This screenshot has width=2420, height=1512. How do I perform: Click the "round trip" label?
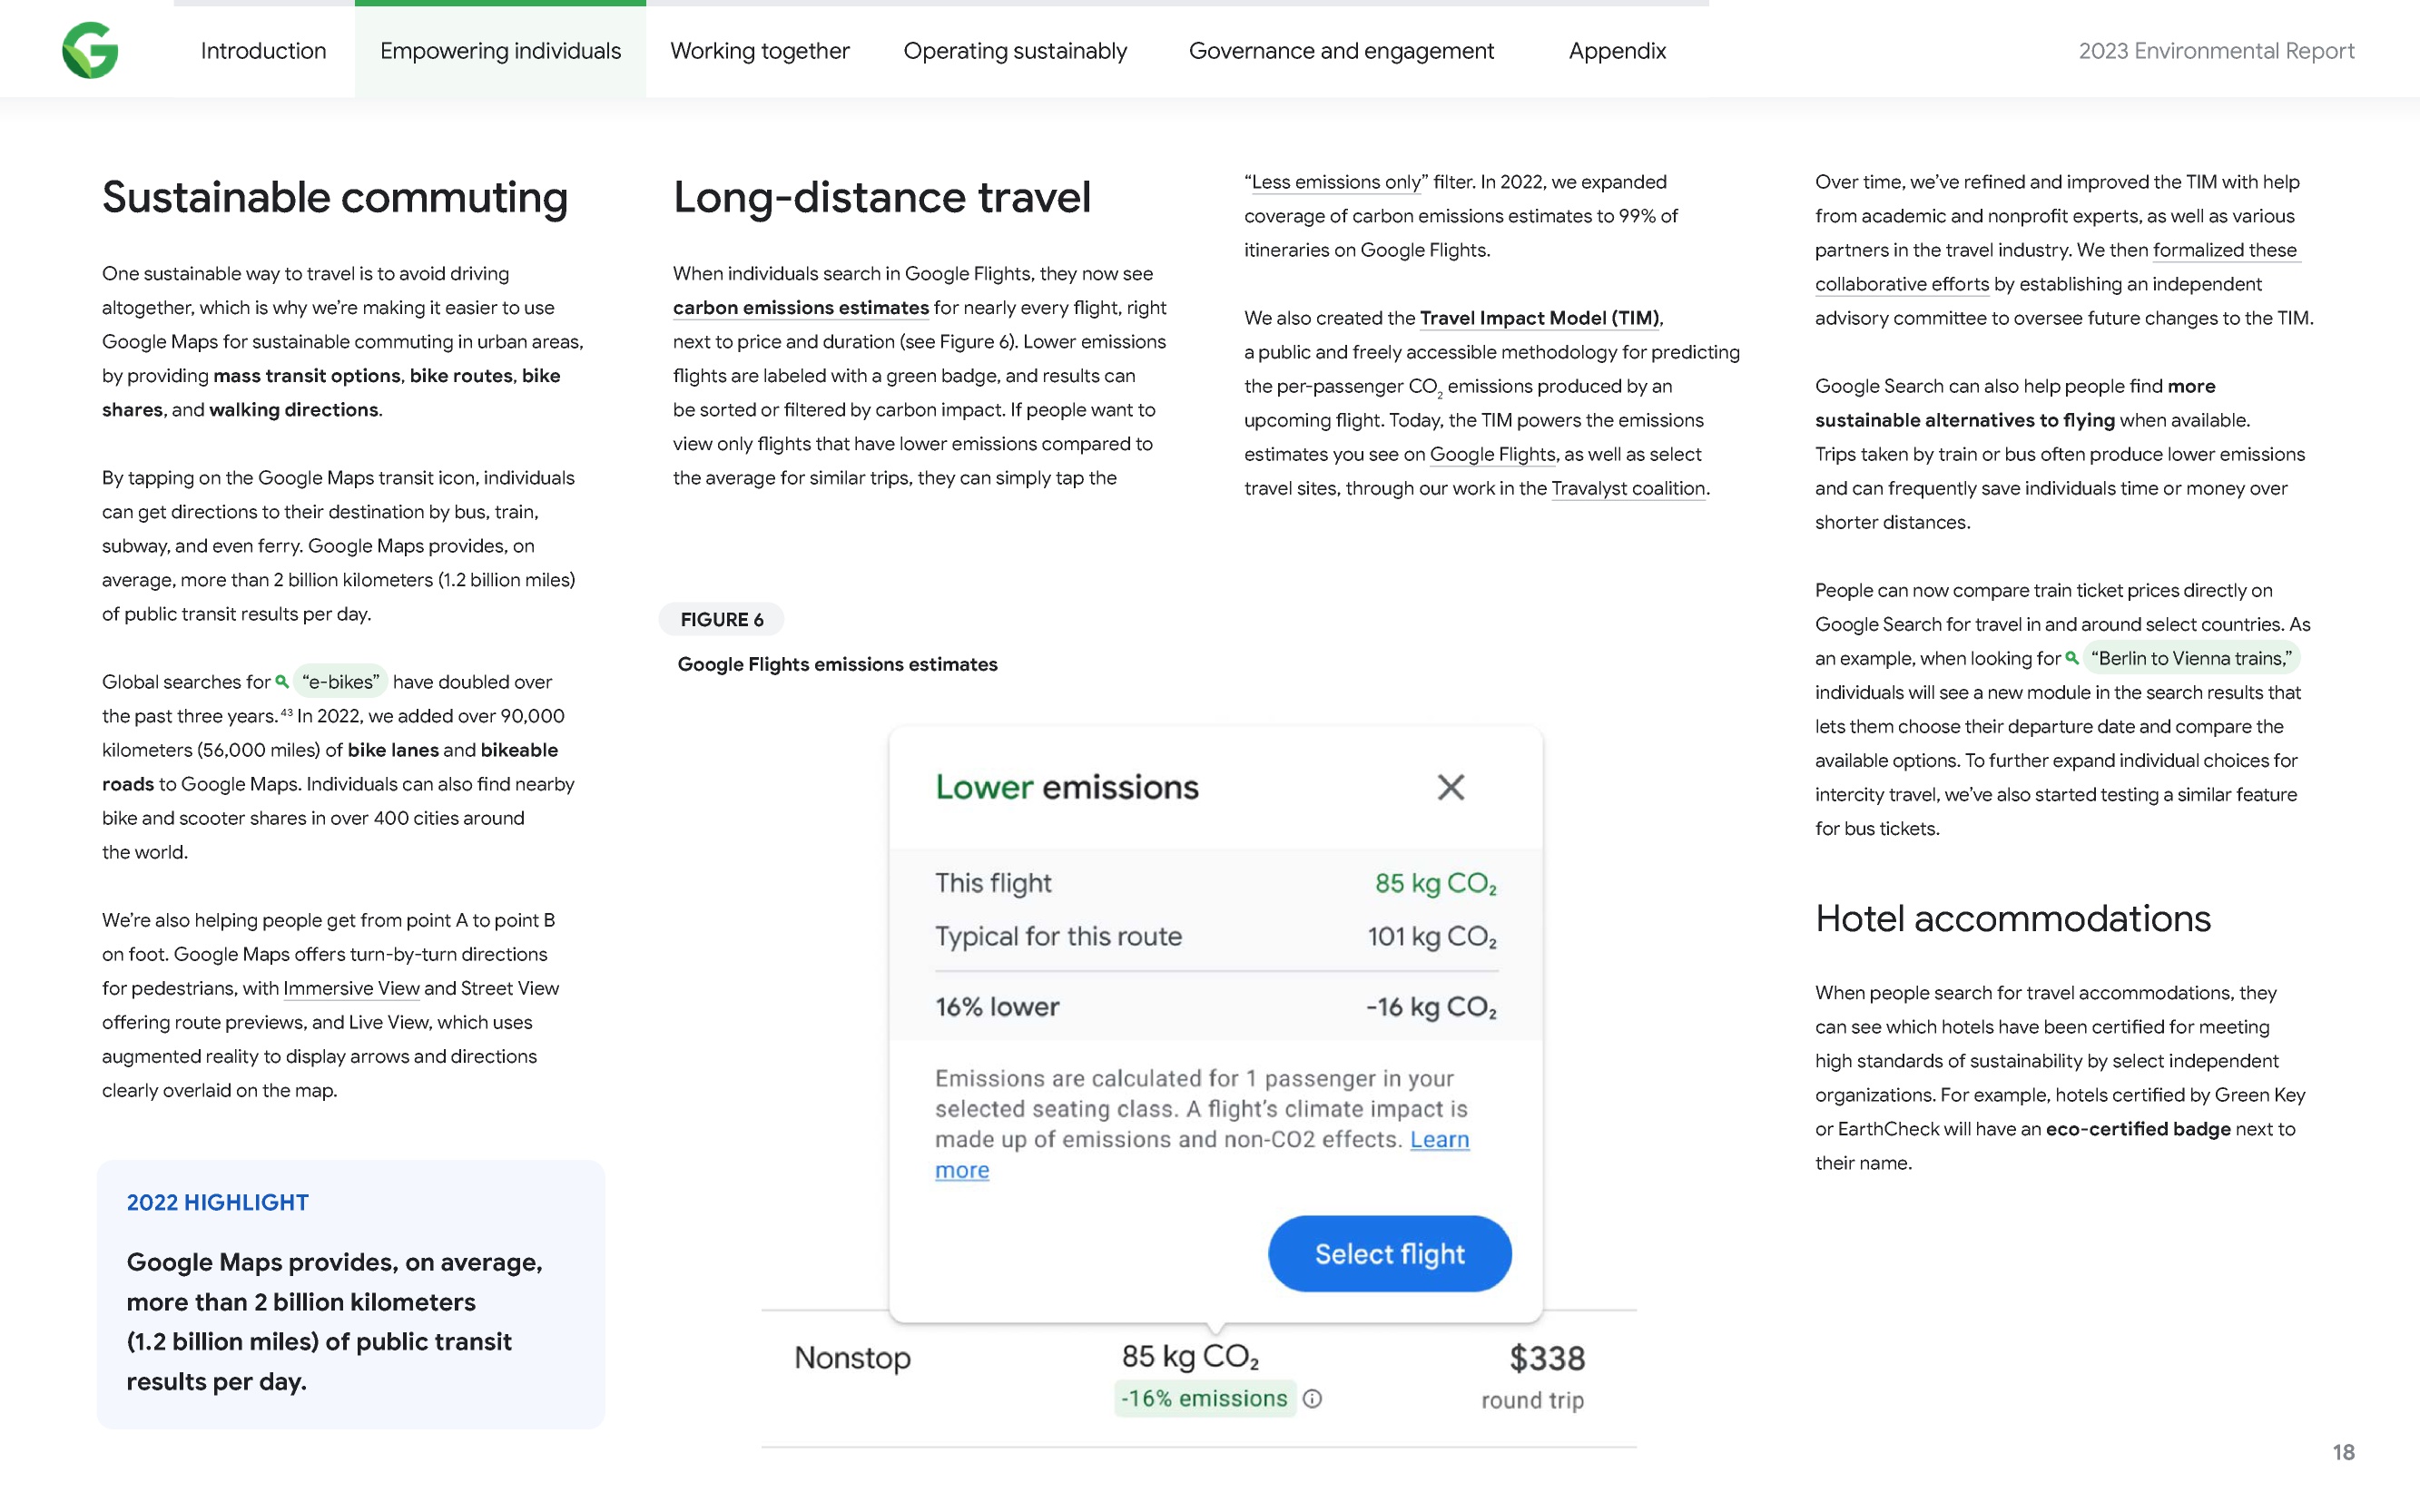[x=1532, y=1400]
